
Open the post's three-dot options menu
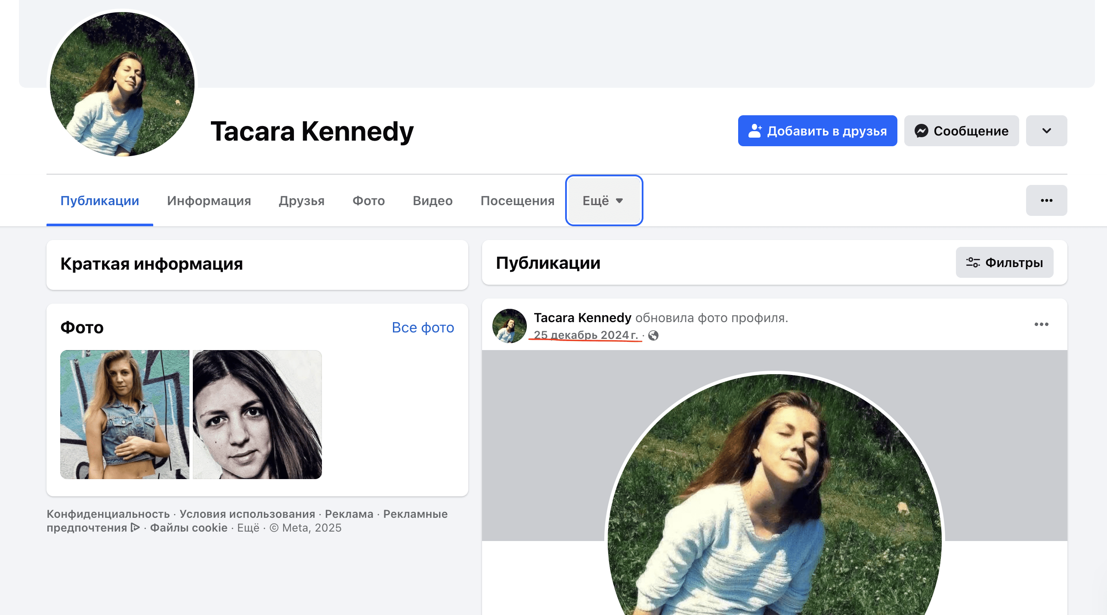tap(1041, 324)
